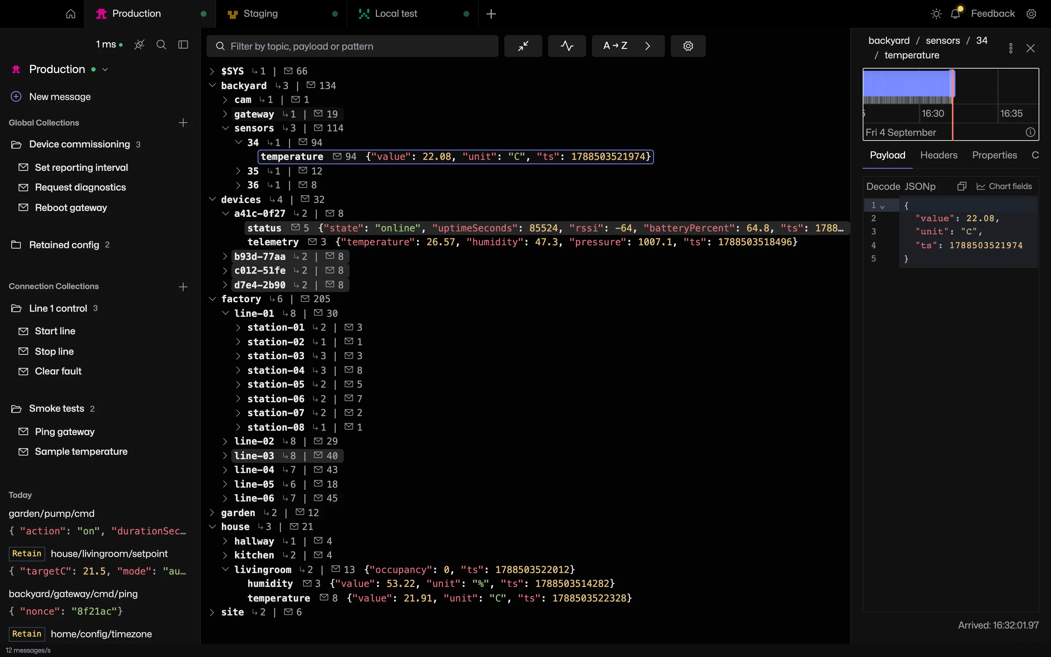Focus the topic filter input field

click(x=352, y=46)
